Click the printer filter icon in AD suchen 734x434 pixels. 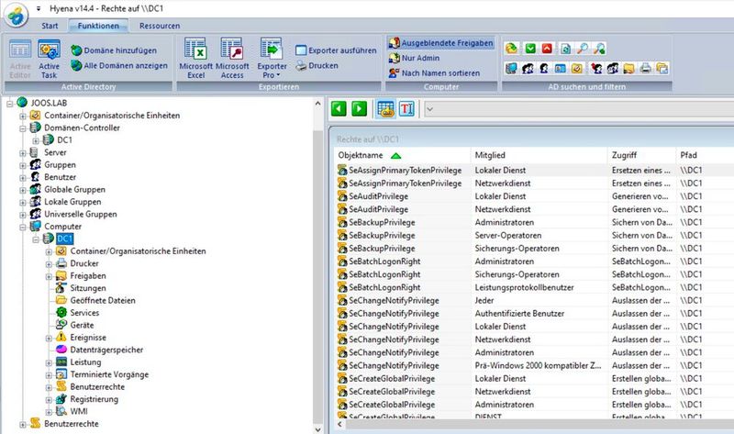pyautogui.click(x=646, y=68)
